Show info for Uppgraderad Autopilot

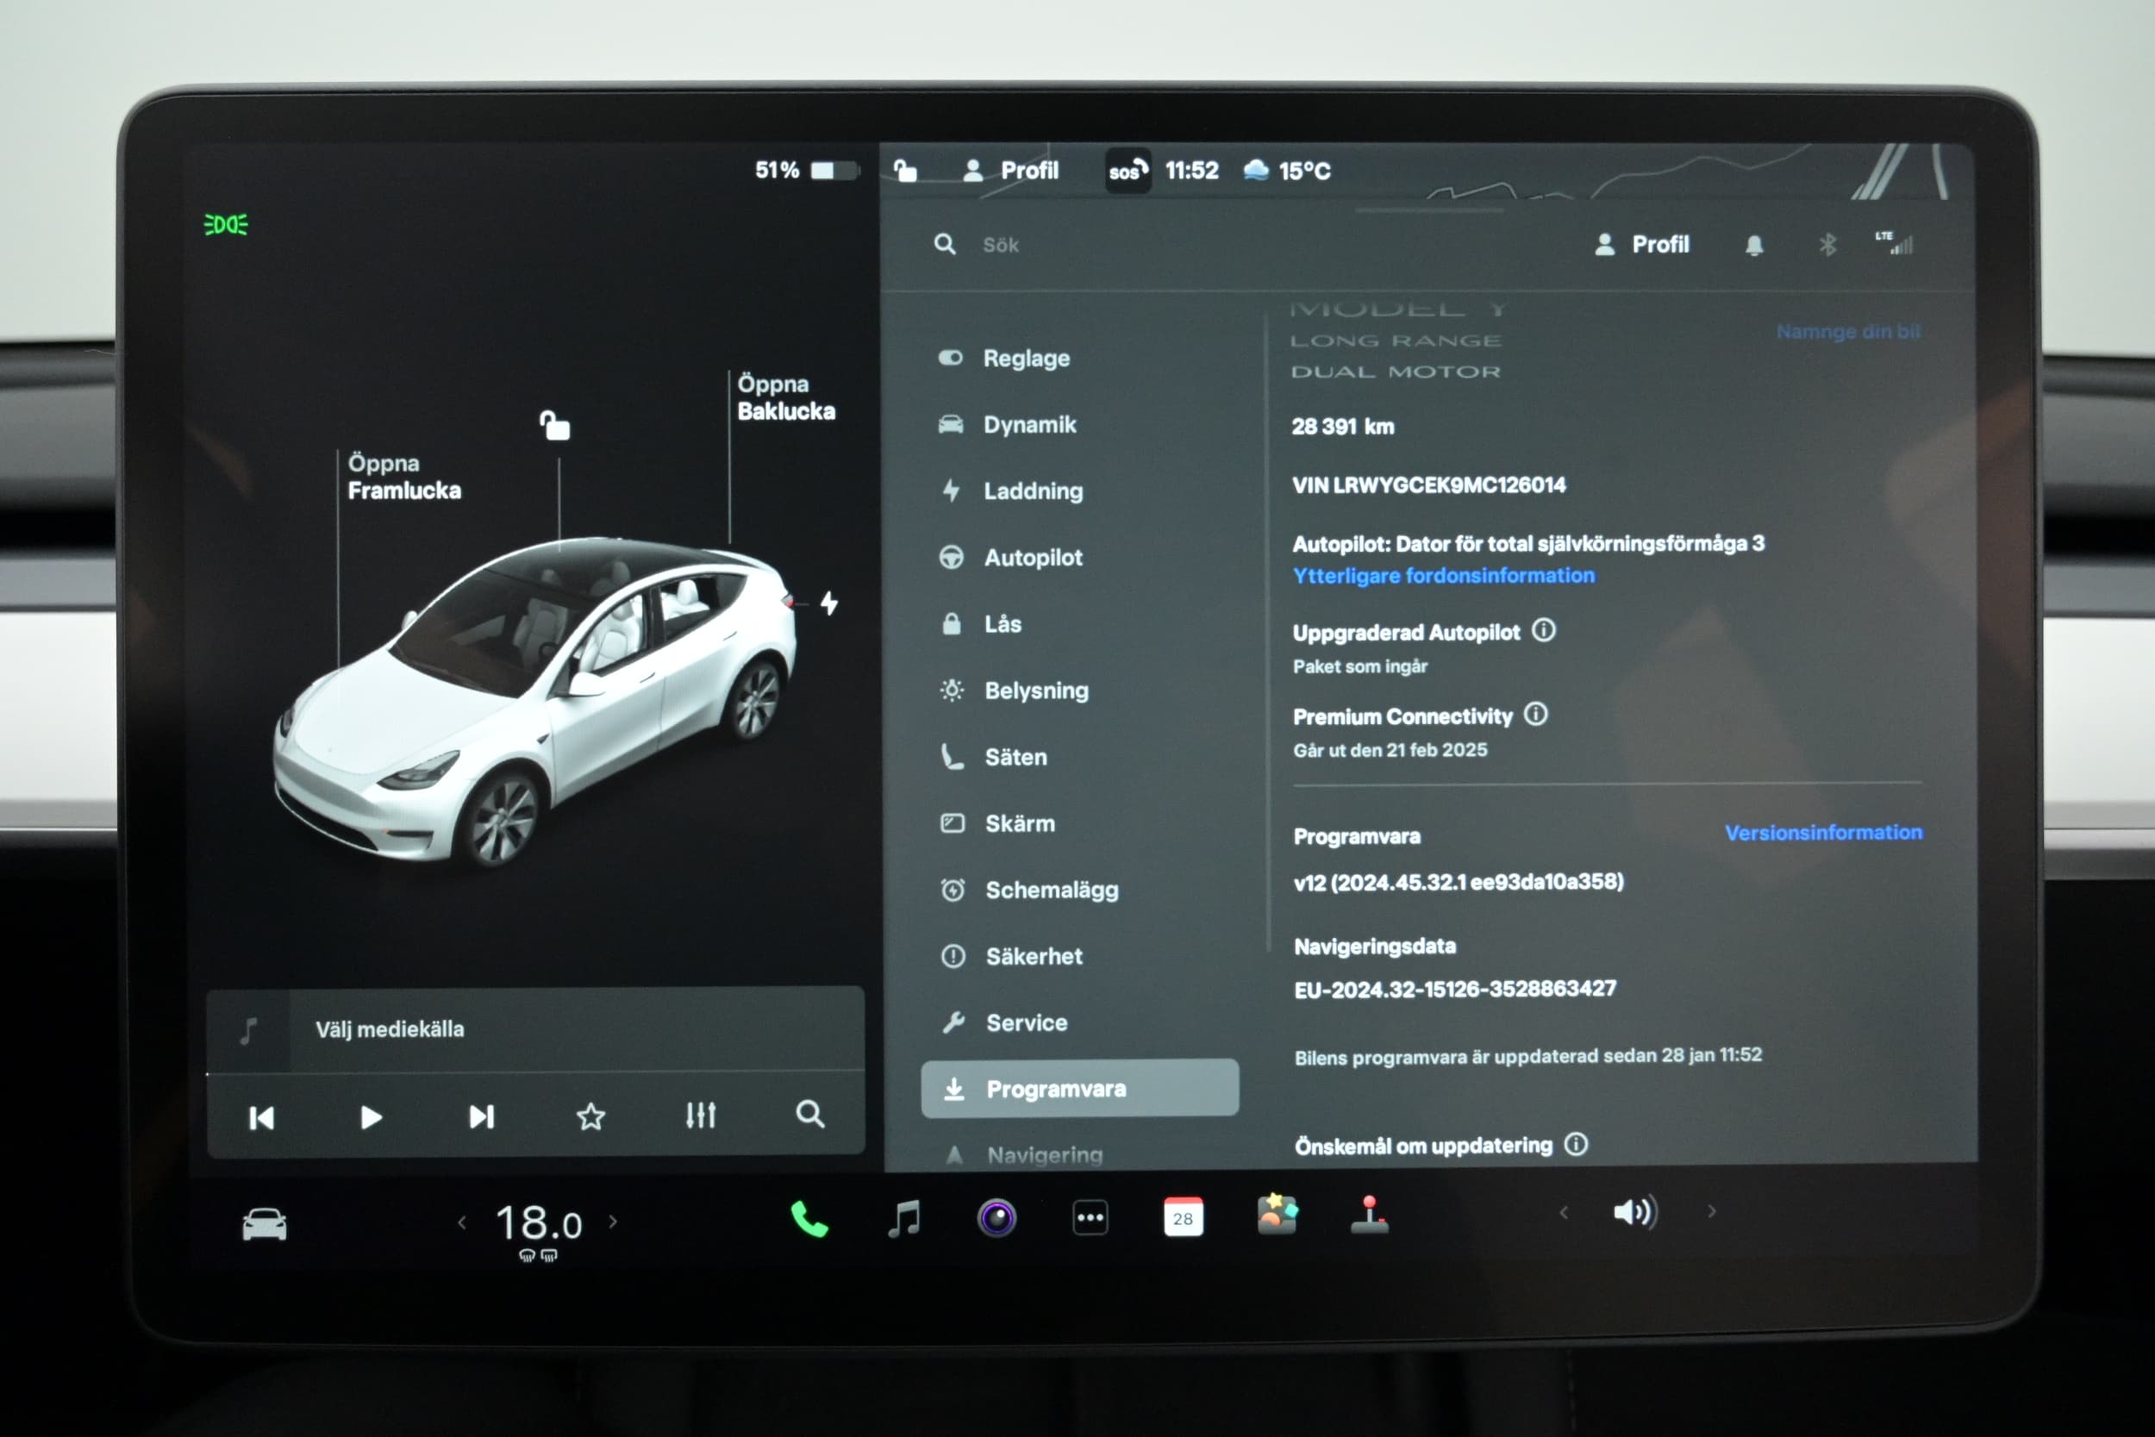click(x=1544, y=630)
